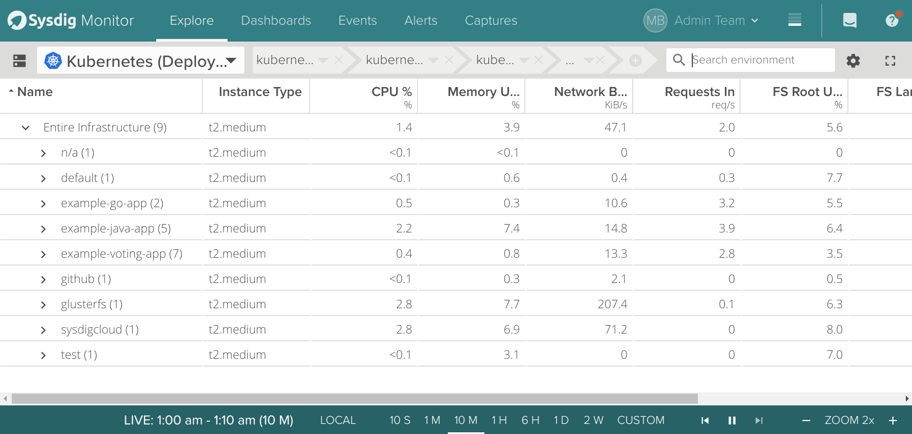Image resolution: width=912 pixels, height=434 pixels.
Task: Open the chat messages icon
Action: [x=850, y=21]
